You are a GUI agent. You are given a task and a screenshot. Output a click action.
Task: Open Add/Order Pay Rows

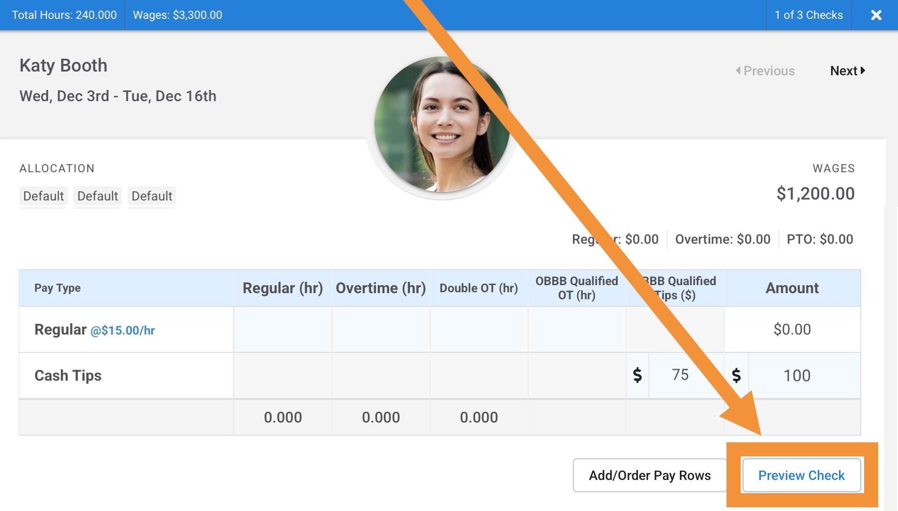click(x=649, y=475)
